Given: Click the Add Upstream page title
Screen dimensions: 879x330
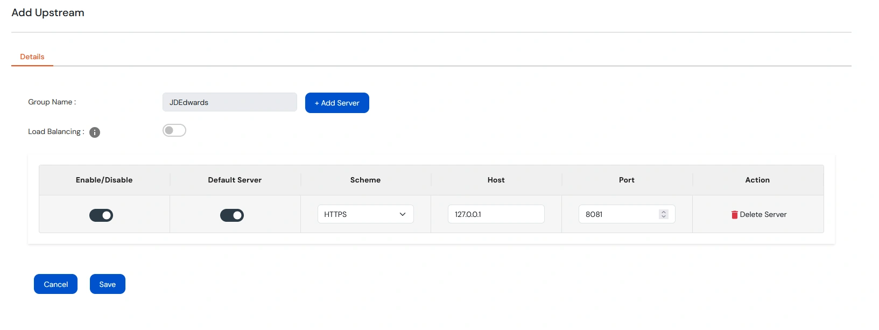Looking at the screenshot, I should click(x=48, y=13).
